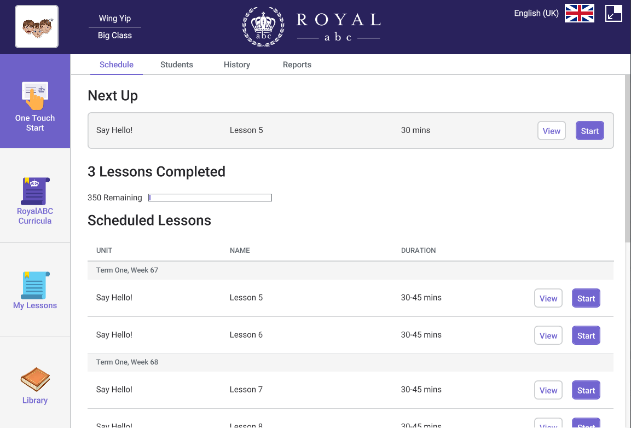Click the class avatar picture

coord(37,27)
